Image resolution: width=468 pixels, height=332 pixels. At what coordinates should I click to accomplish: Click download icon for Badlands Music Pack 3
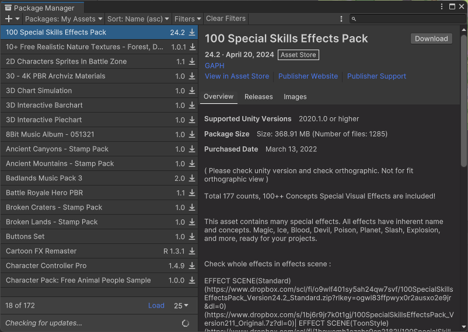click(192, 179)
